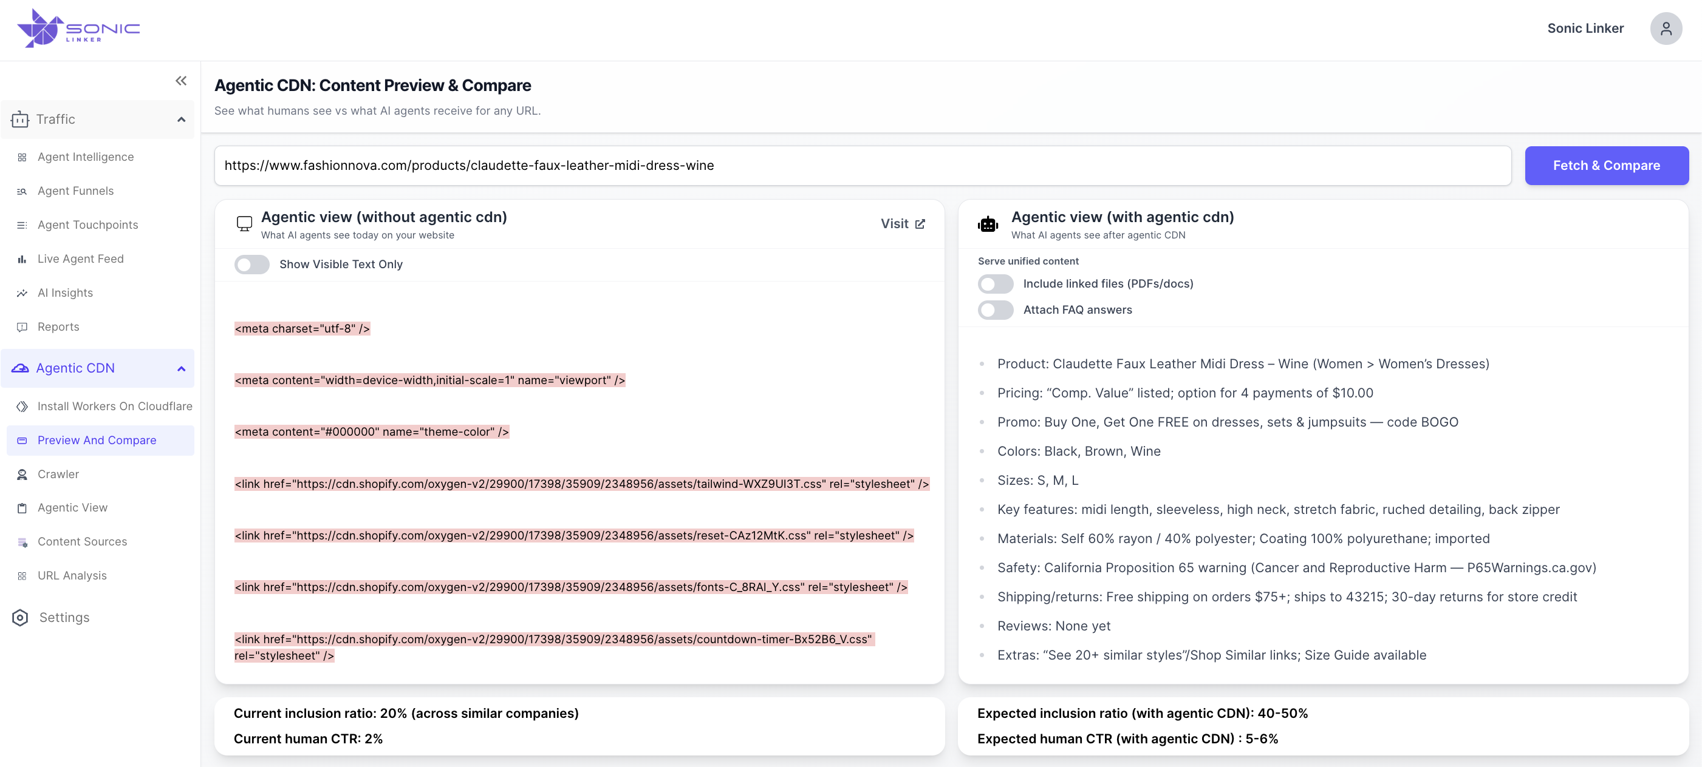Open the Visit external link
The height and width of the screenshot is (767, 1702).
tap(903, 224)
